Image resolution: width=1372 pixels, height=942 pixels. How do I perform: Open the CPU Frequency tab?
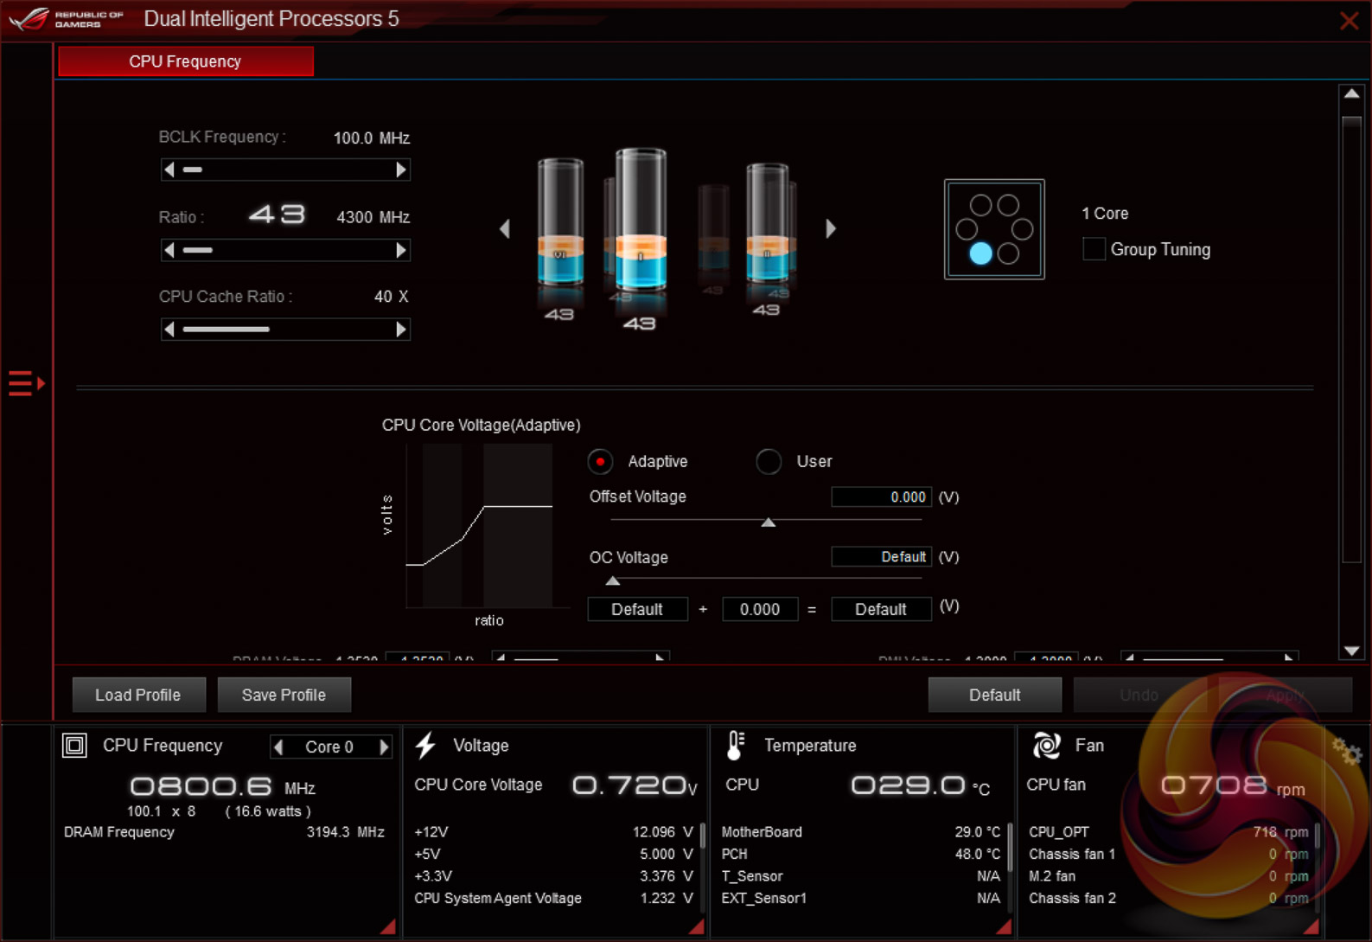coord(186,61)
